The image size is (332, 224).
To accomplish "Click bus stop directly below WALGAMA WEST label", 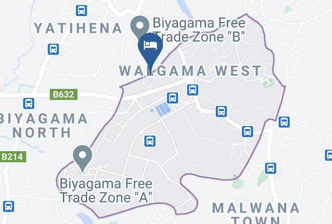I will click(x=193, y=89).
